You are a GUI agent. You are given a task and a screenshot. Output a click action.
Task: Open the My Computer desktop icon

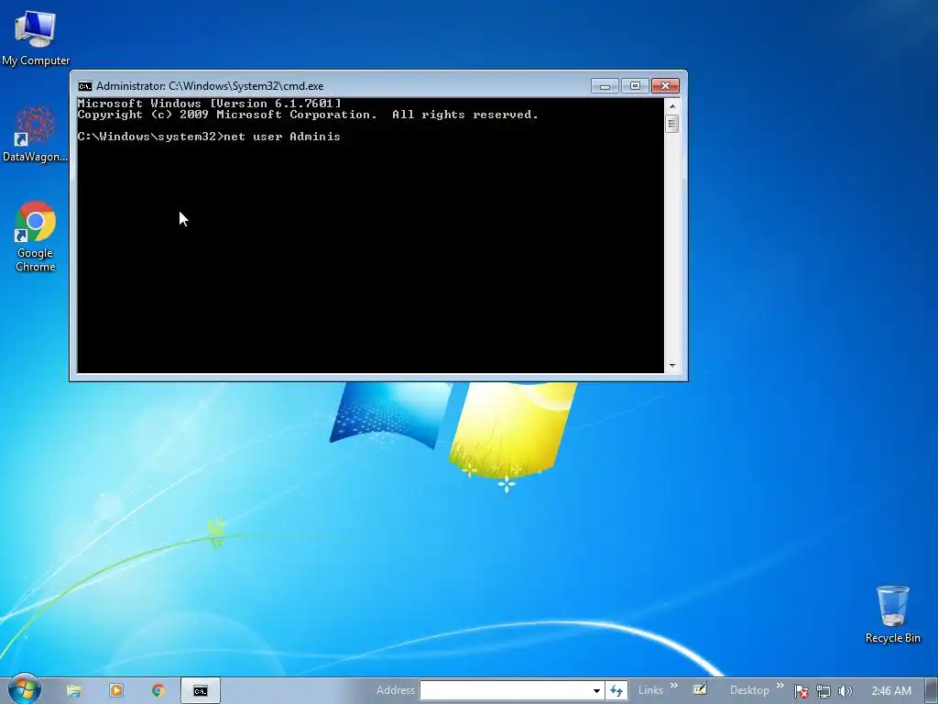click(36, 37)
